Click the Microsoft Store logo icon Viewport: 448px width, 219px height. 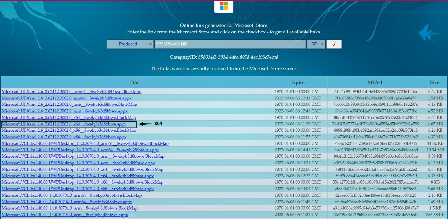pyautogui.click(x=224, y=6)
